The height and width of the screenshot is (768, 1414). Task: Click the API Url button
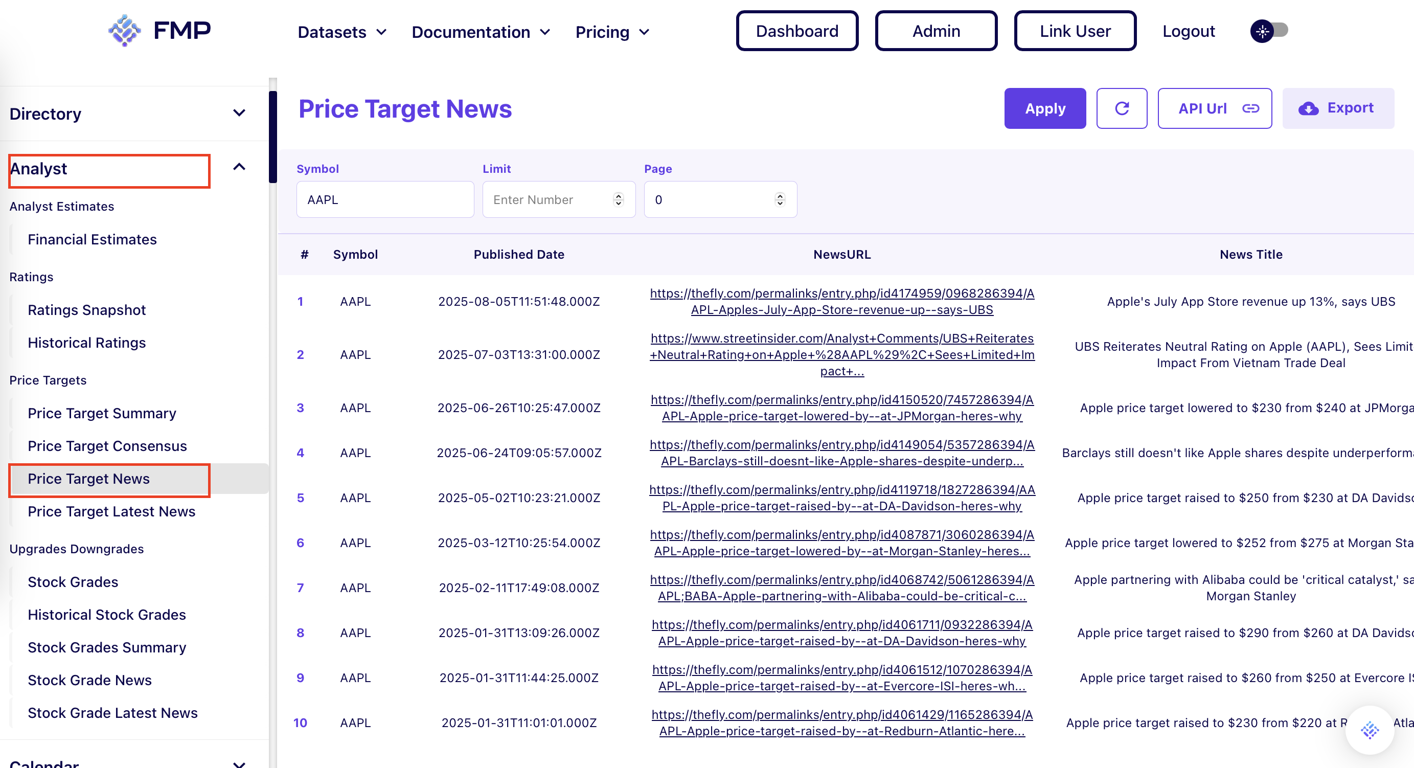(x=1214, y=108)
